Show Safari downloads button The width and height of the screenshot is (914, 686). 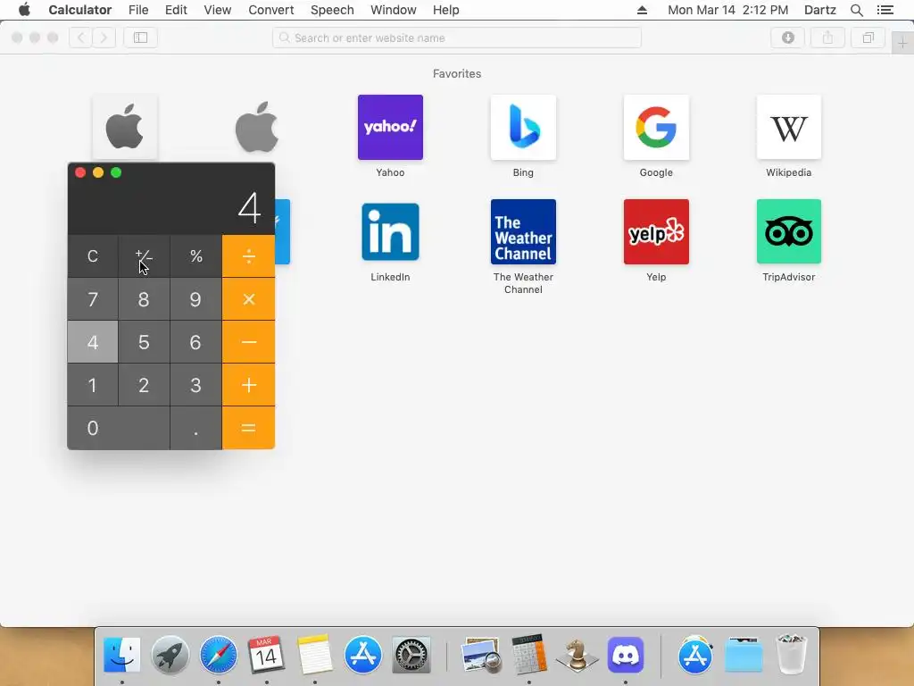click(x=788, y=38)
